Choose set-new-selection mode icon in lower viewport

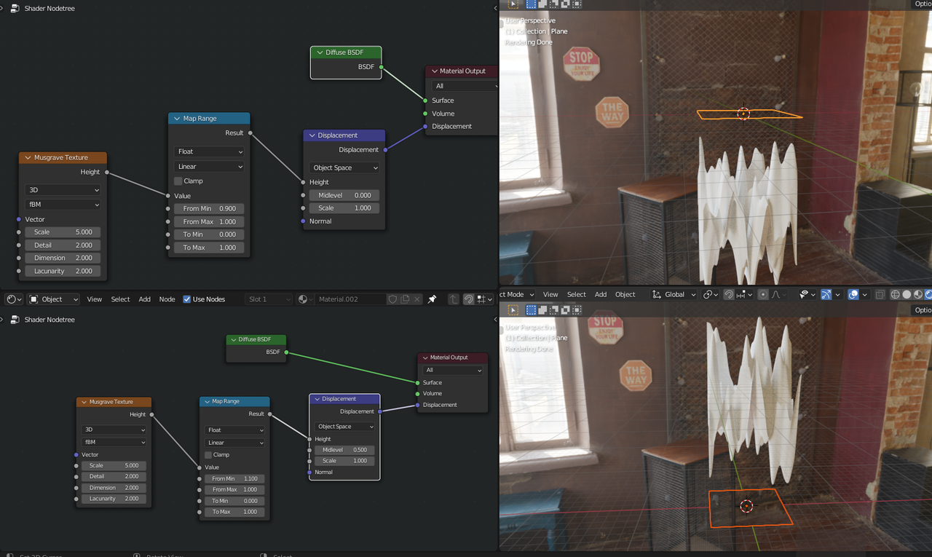pyautogui.click(x=531, y=310)
